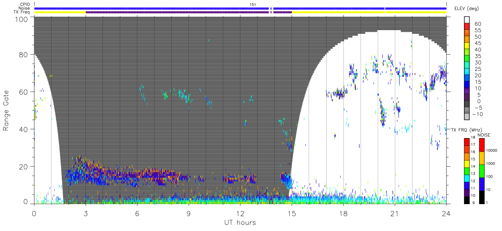Viewport: 502px width, 231px height.
Task: Click the '24' tick on UT hours axis
Action: [446, 213]
